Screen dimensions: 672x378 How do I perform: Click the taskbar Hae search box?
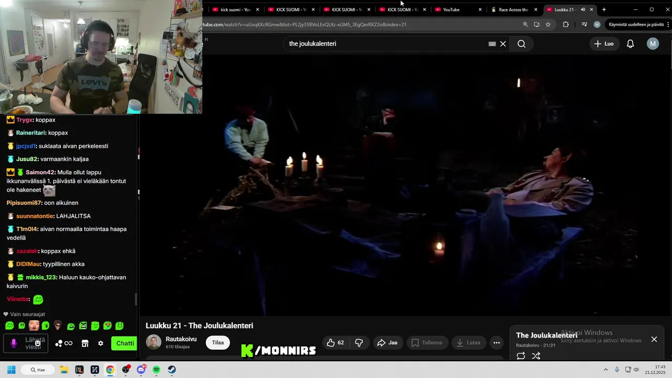tap(38, 370)
